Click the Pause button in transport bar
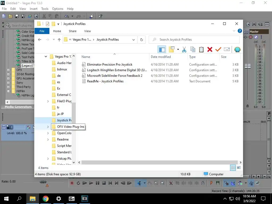Screen dimensions: 272x204 (x=97, y=183)
